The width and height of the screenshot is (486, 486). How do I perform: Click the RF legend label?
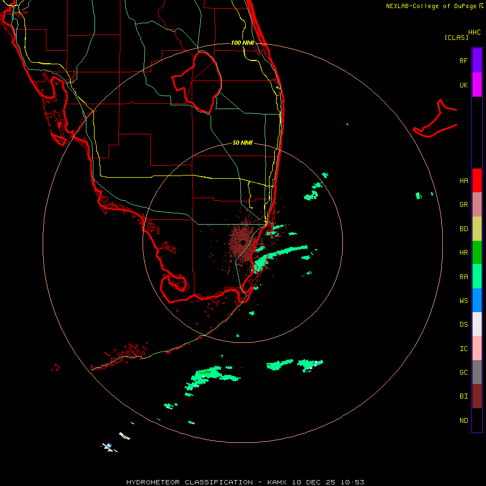coord(463,60)
